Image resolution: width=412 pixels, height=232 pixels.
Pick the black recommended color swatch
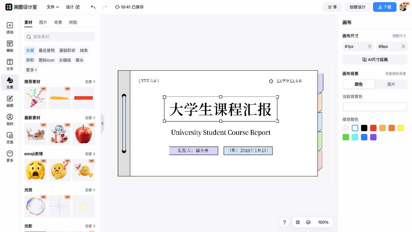[x=364, y=128]
